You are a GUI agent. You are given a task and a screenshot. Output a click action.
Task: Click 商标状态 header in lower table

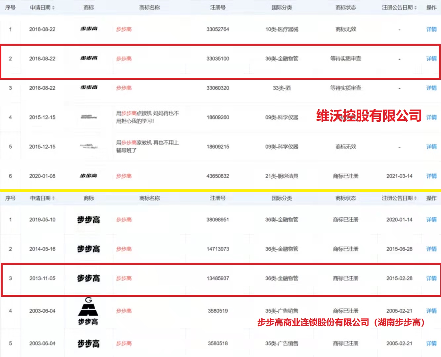click(x=346, y=198)
